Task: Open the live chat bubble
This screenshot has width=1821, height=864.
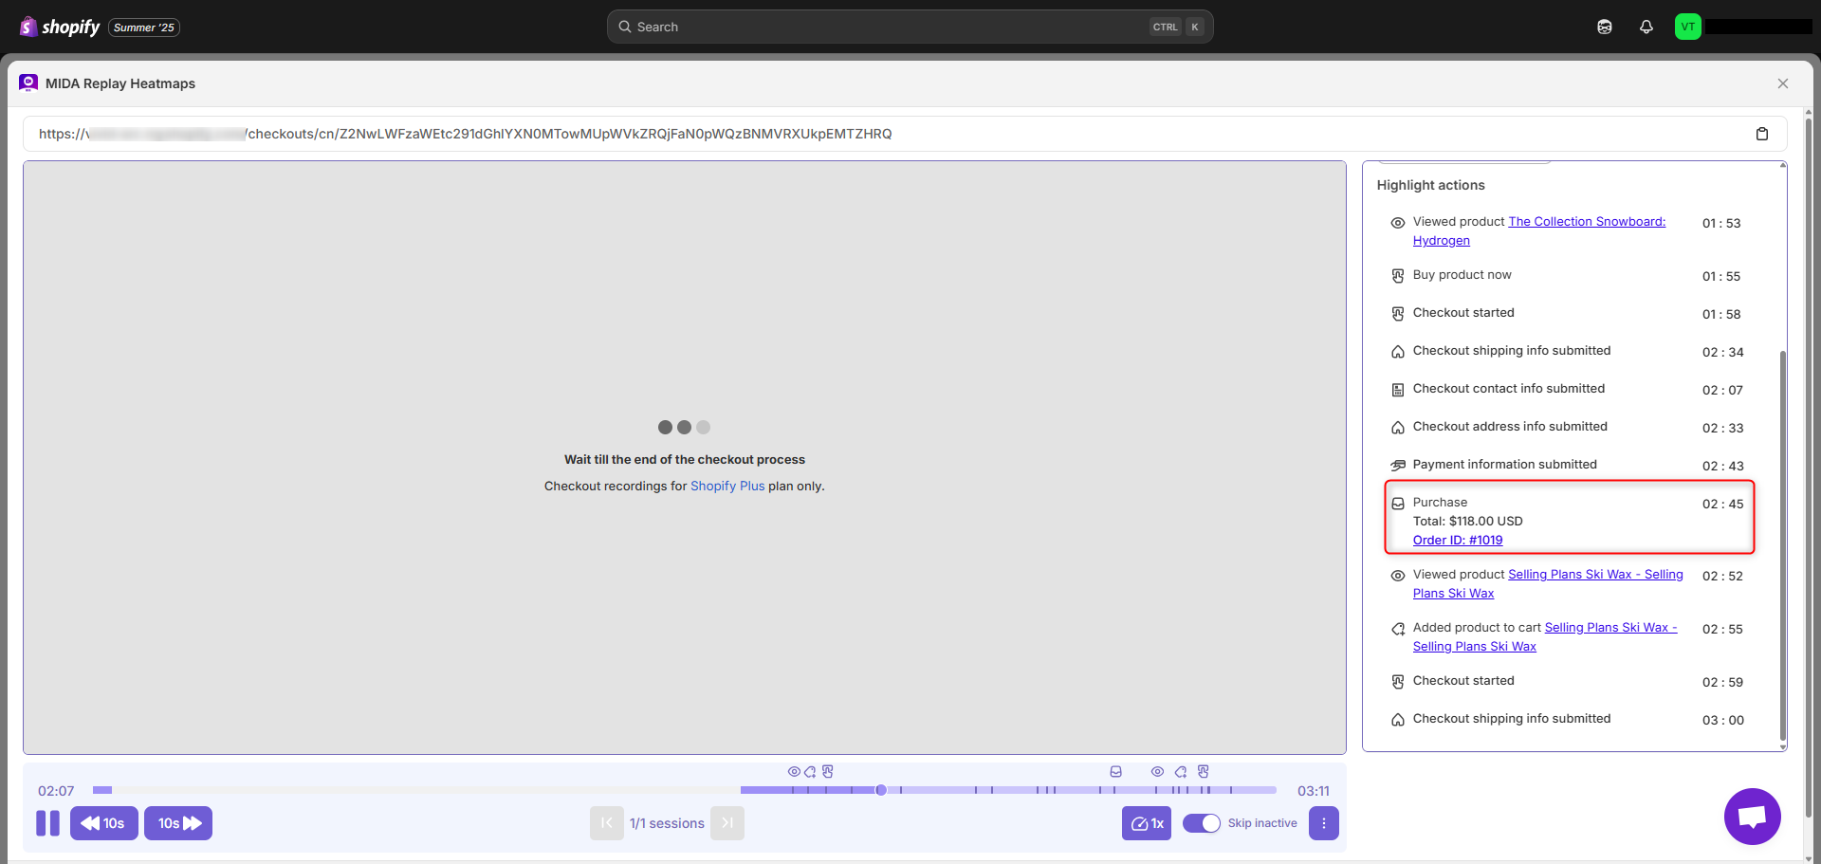Action: [x=1752, y=816]
